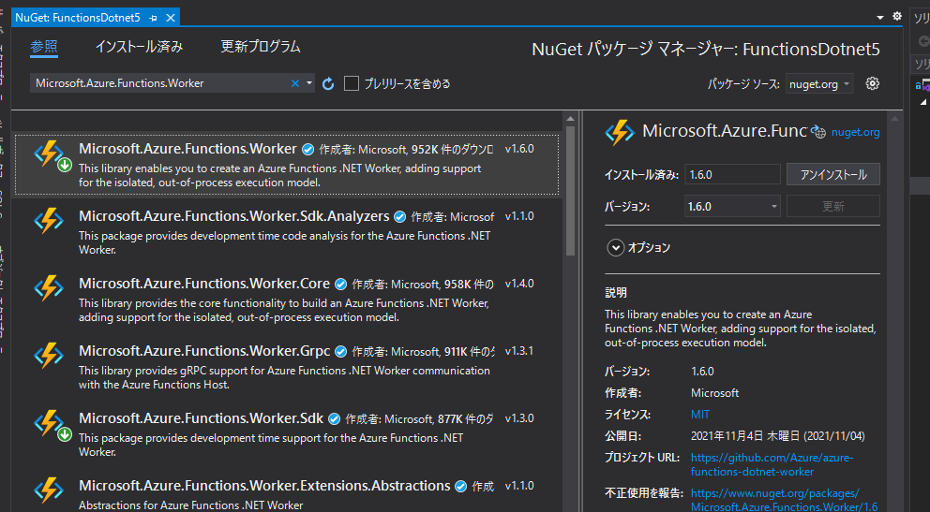Open the 不正使用を報告 nuget.org link
The image size is (930, 512).
[784, 500]
